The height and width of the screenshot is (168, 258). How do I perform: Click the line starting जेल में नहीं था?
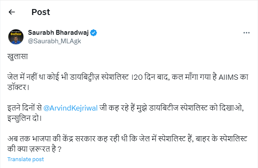click(128, 77)
